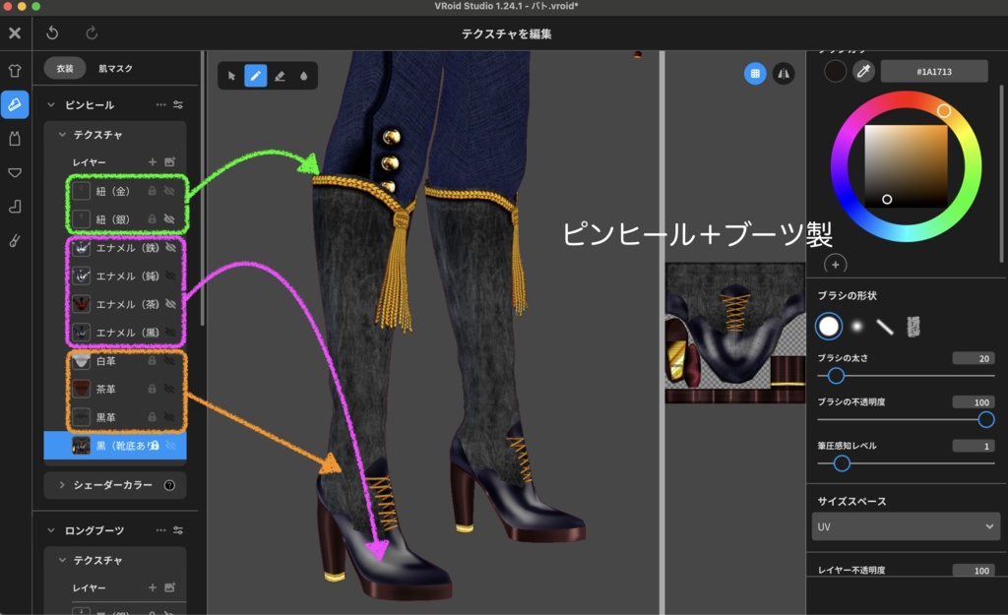Image resolution: width=1008 pixels, height=615 pixels.
Task: Select the blur droplet tool
Action: pos(303,77)
